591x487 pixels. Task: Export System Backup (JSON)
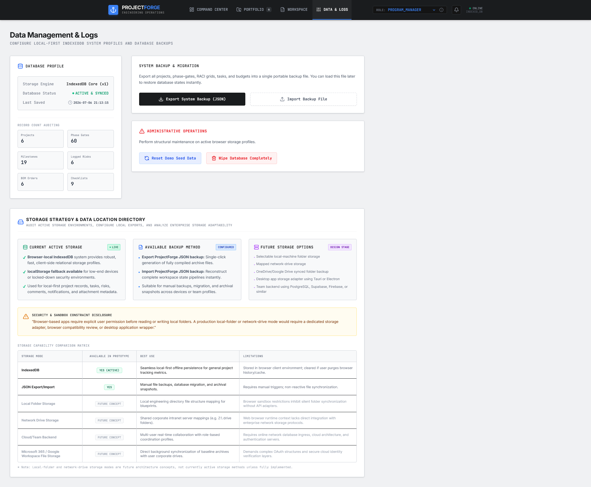[x=192, y=99]
